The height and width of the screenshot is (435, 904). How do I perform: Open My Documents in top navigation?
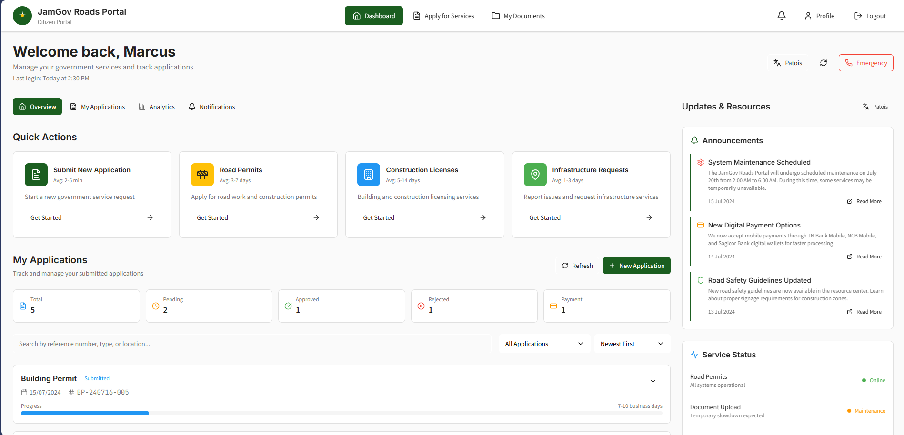(518, 16)
